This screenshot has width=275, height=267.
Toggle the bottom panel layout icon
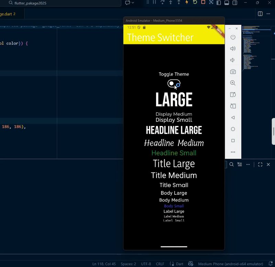coord(227,3)
